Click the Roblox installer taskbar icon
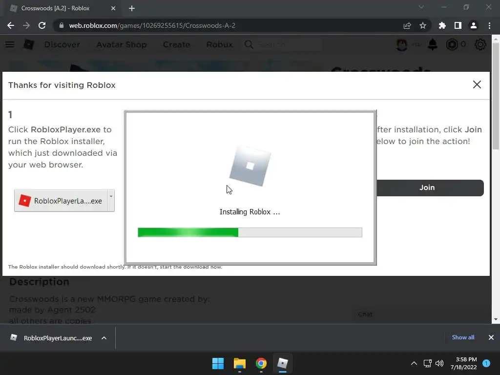This screenshot has height=375, width=500. [x=283, y=363]
